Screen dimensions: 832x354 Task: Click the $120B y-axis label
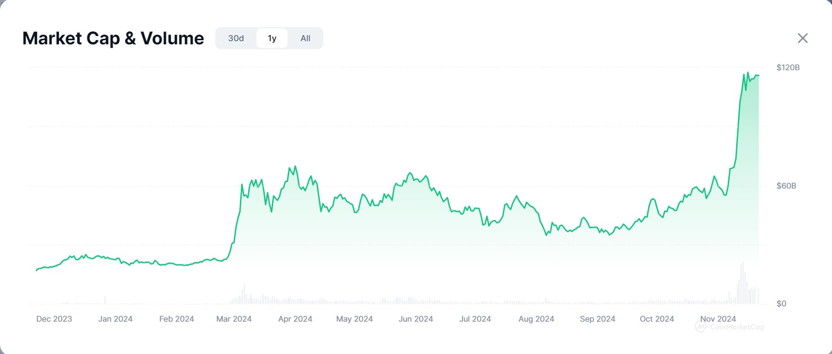tap(788, 67)
